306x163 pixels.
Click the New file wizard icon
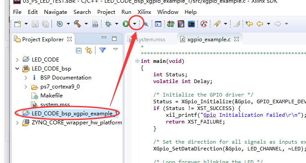click(17, 24)
